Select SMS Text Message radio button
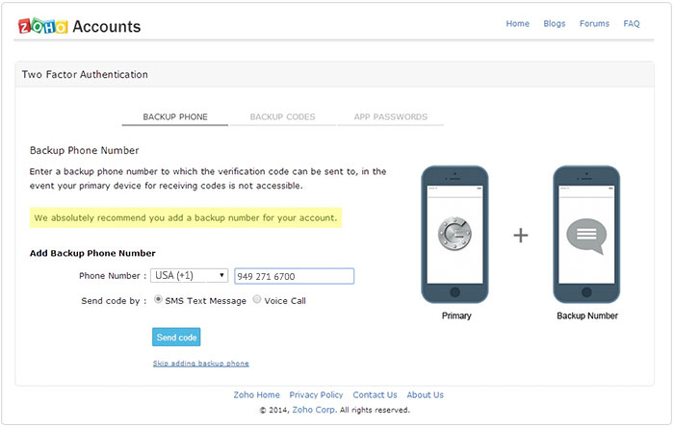The image size is (674, 428). (x=159, y=300)
